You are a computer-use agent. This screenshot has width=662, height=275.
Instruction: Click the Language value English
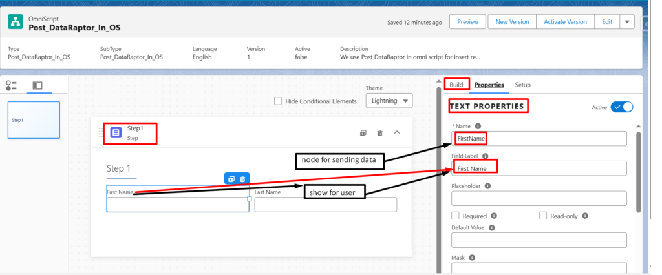[x=202, y=57]
